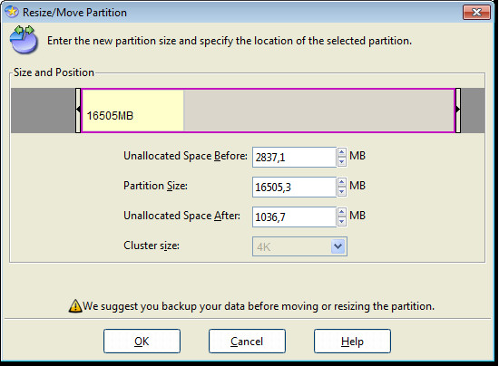Click the yellow warning triangle icon
This screenshot has width=499, height=366.
point(75,306)
